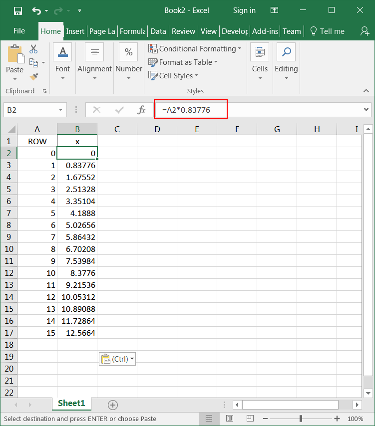
Task: Click the Copy icon
Action: (34, 63)
